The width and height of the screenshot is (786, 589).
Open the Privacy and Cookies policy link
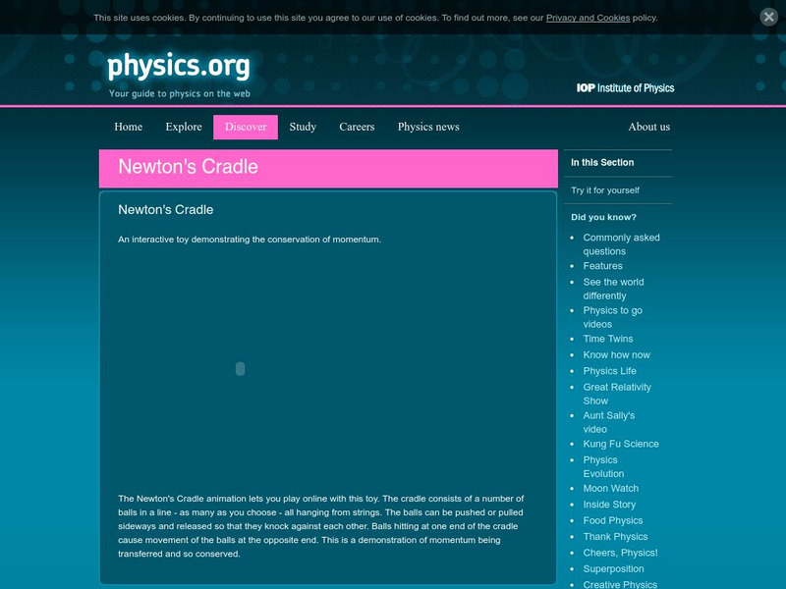click(x=588, y=18)
